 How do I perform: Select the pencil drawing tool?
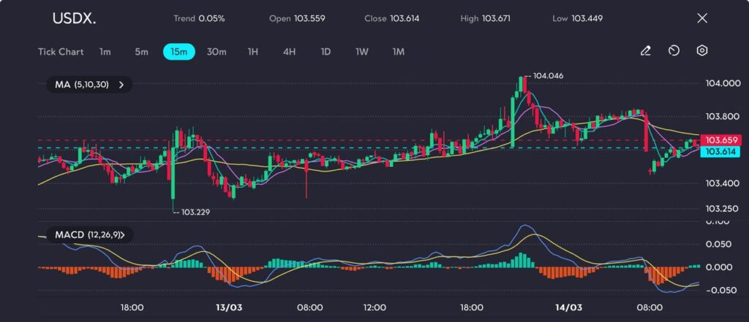(645, 51)
